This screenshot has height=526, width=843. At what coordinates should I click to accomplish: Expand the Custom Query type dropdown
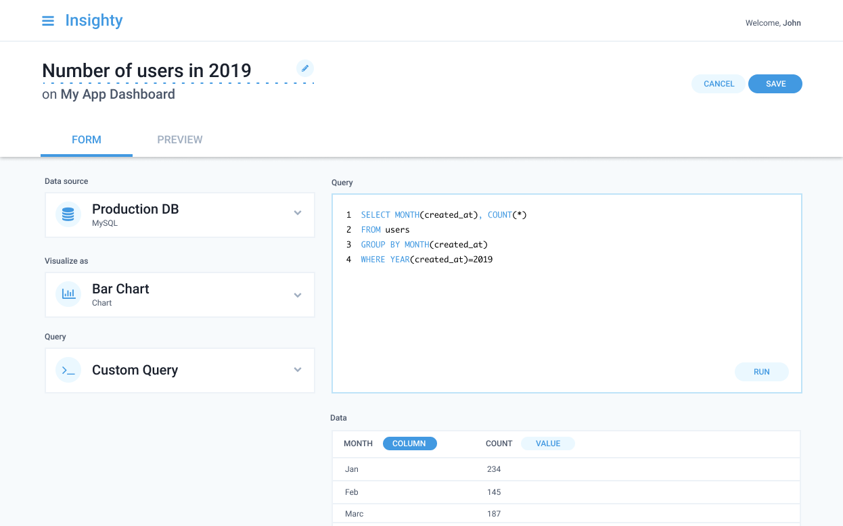click(x=297, y=370)
